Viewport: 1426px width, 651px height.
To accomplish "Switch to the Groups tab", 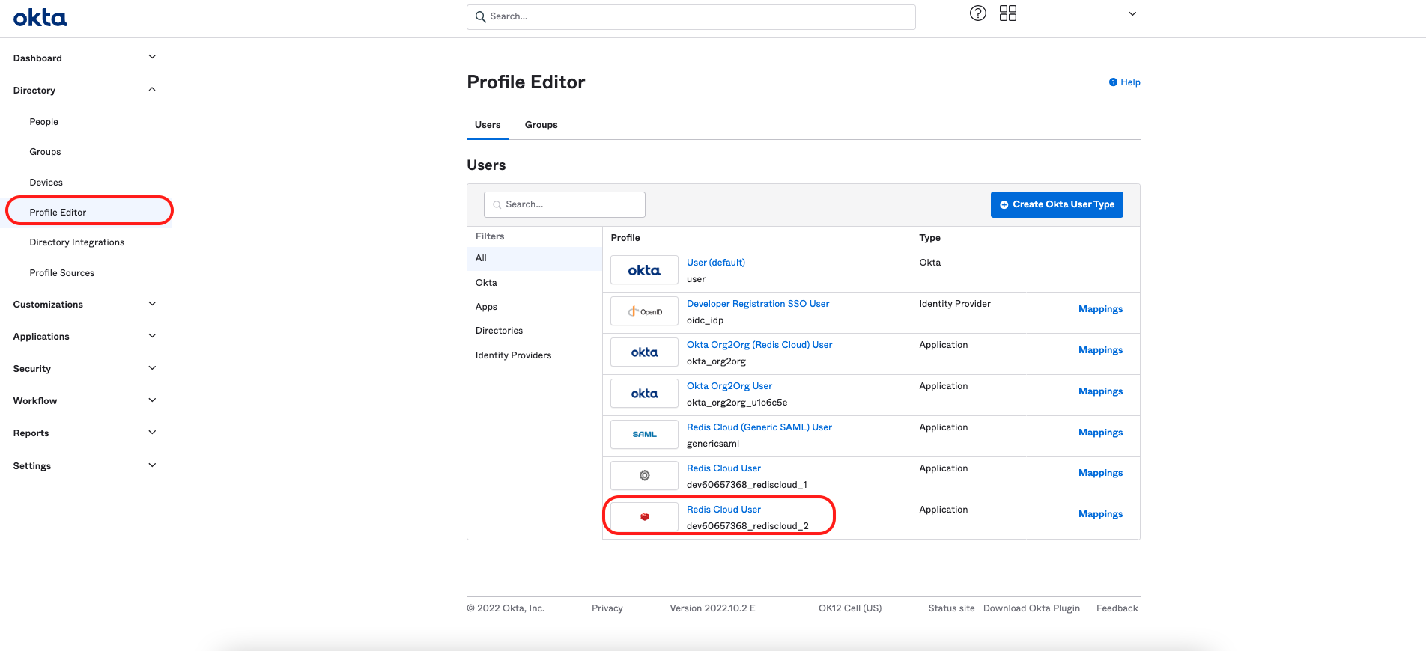I will tap(541, 125).
